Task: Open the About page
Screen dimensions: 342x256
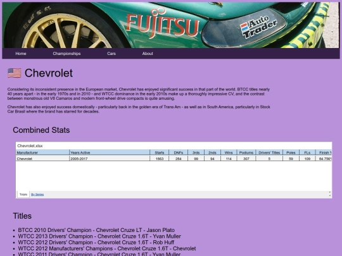Action: click(148, 54)
